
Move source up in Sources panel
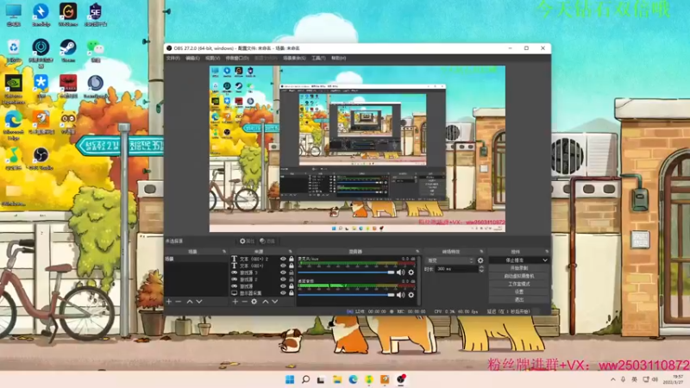tap(266, 302)
